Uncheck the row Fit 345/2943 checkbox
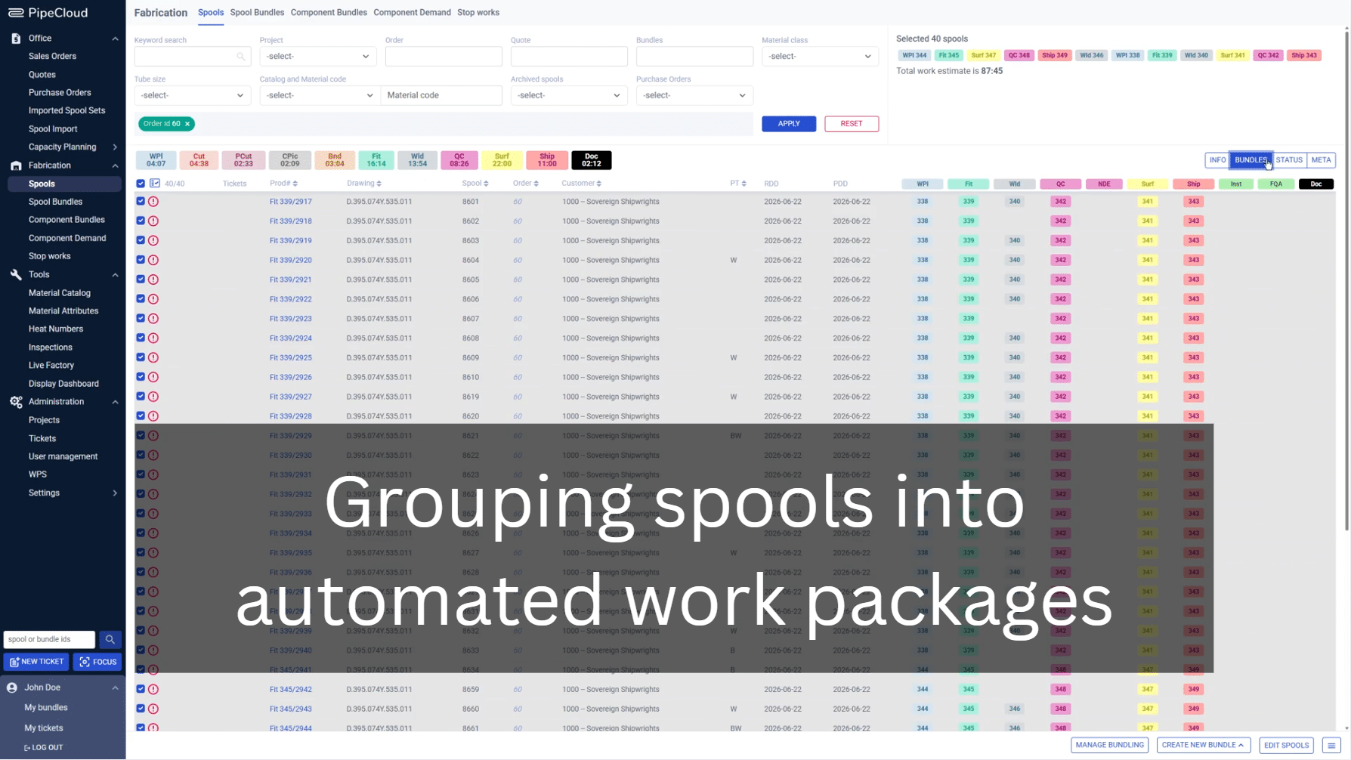 coord(141,709)
